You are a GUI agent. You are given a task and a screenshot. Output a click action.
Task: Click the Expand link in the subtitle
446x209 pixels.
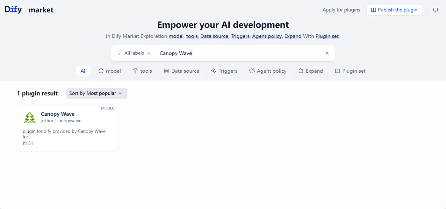tap(293, 36)
